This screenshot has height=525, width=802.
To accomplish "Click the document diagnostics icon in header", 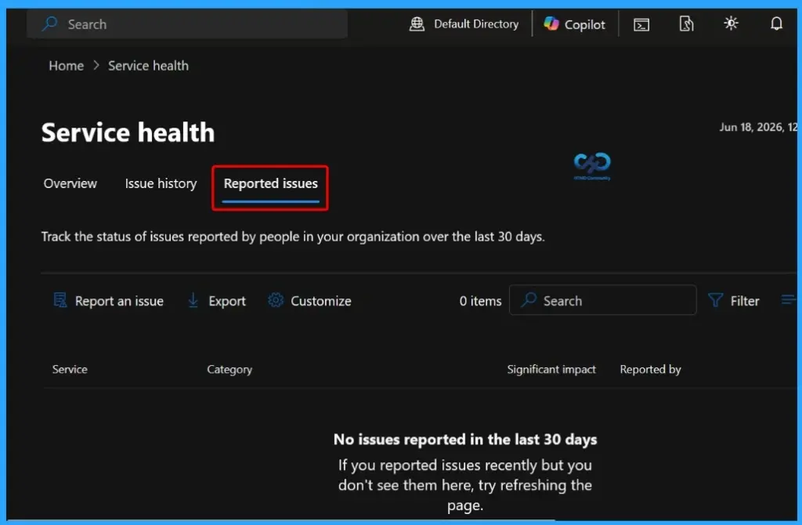I will coord(686,24).
